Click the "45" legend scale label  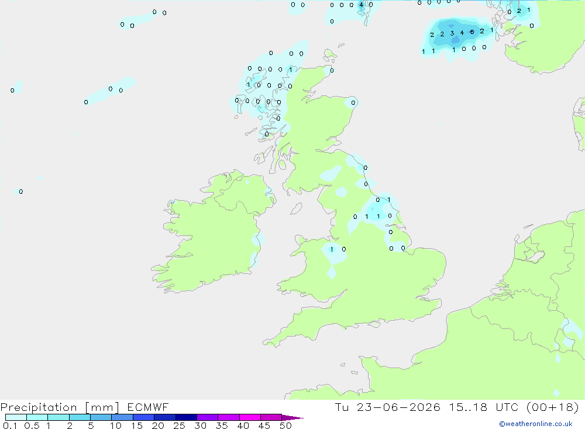[264, 425]
